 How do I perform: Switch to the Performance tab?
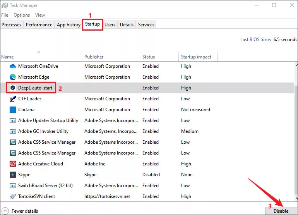point(39,25)
